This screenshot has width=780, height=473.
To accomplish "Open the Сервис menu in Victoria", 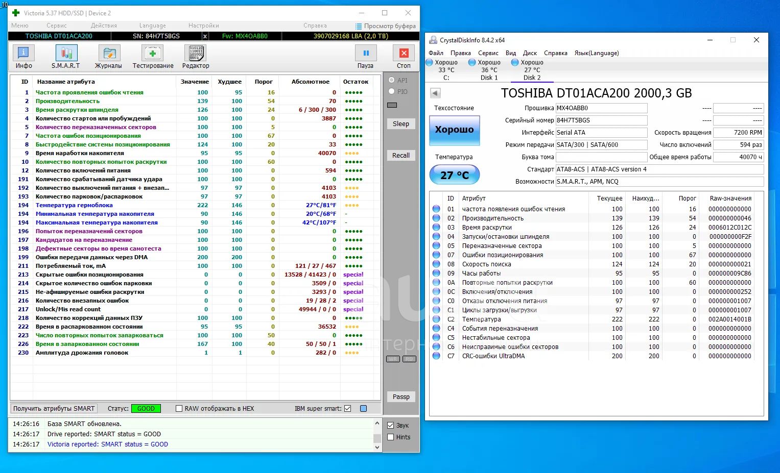I will coord(57,26).
